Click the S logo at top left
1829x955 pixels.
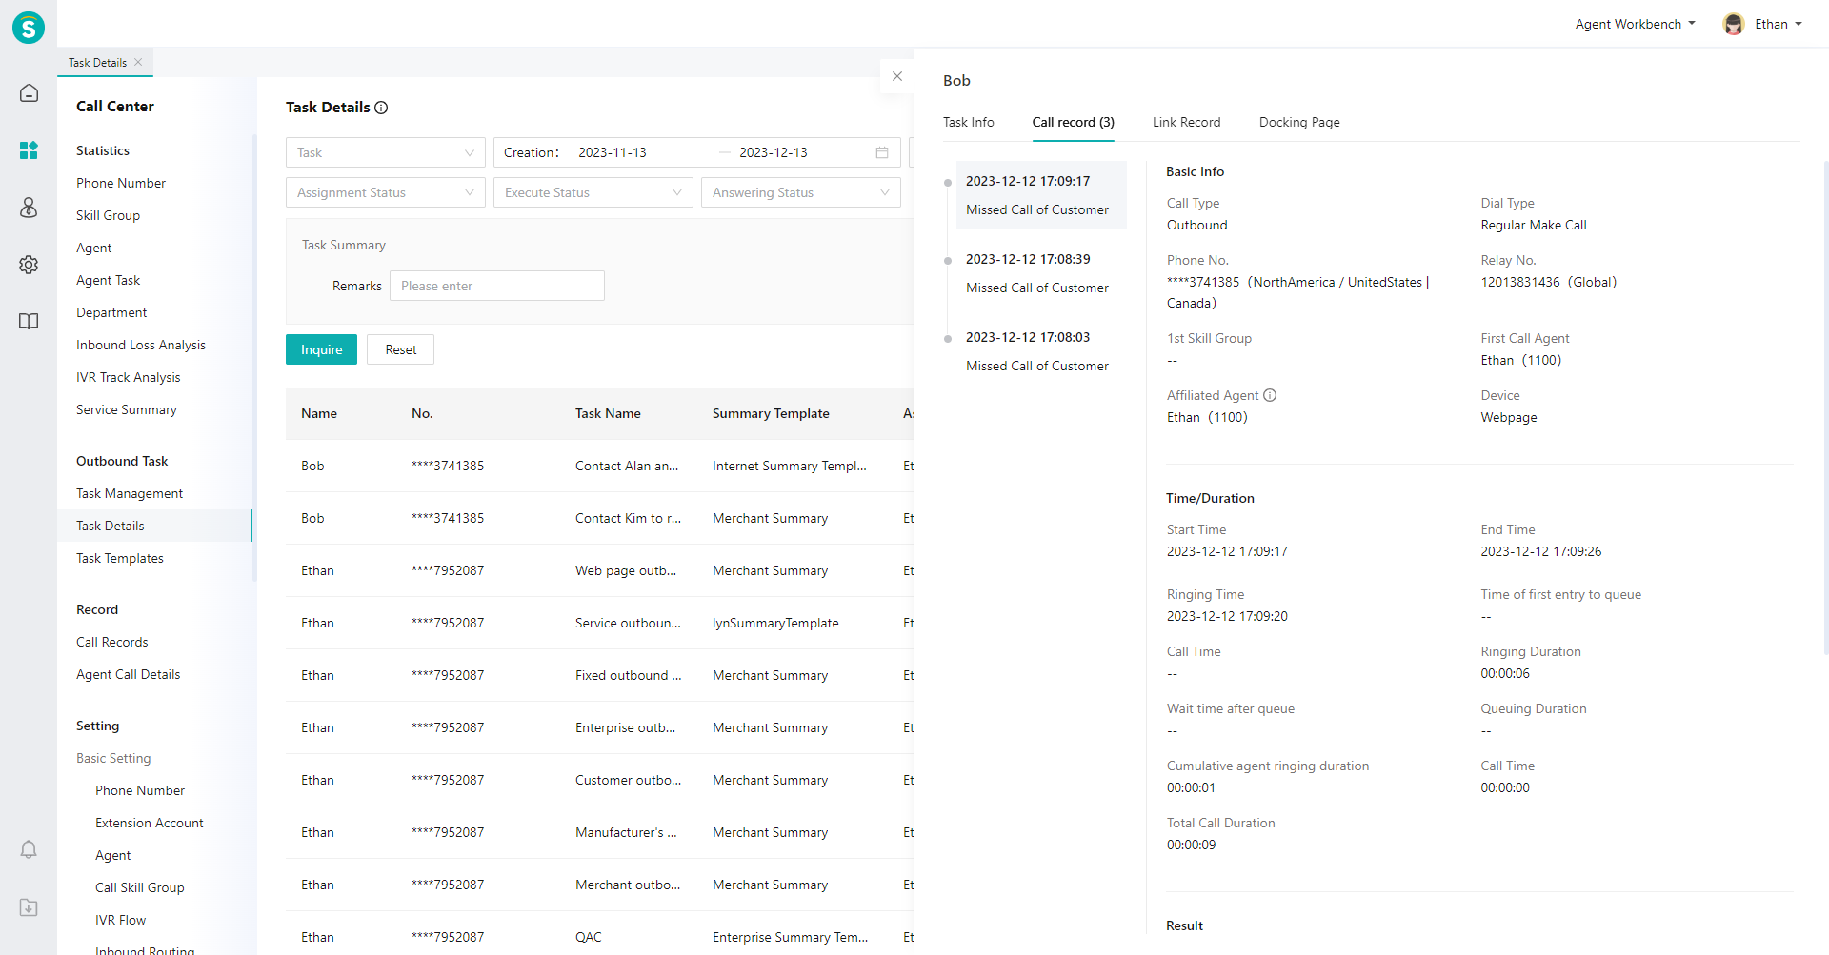(x=29, y=28)
